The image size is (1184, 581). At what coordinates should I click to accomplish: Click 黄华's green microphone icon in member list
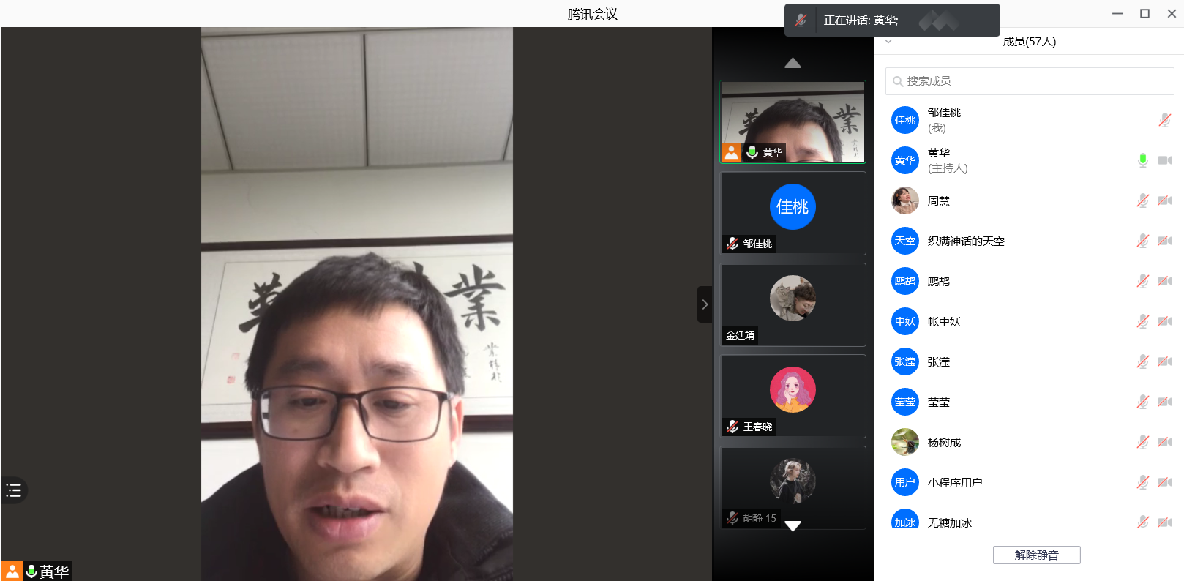tap(1142, 160)
